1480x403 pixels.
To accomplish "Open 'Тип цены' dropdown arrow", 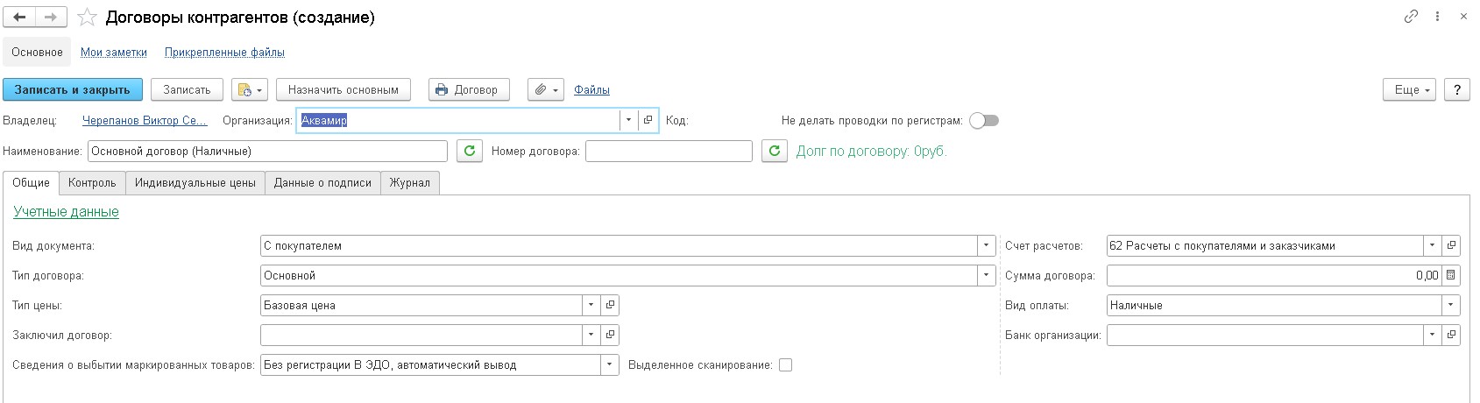I will [591, 305].
